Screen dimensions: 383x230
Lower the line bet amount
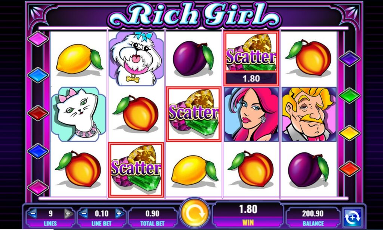[83, 214]
